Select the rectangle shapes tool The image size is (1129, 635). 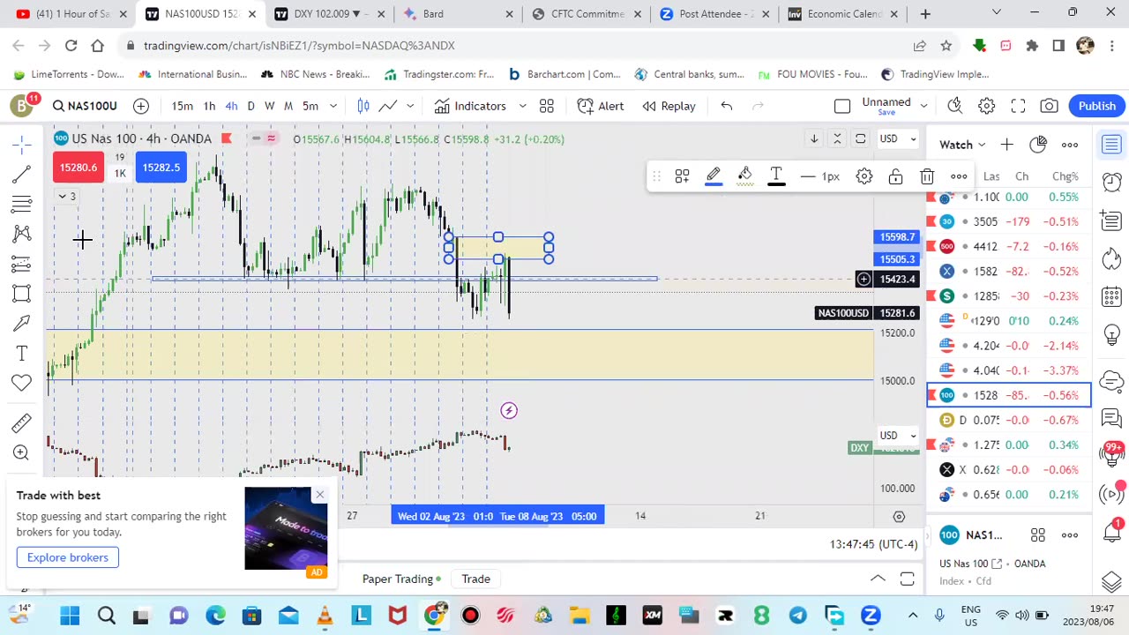point(22,294)
